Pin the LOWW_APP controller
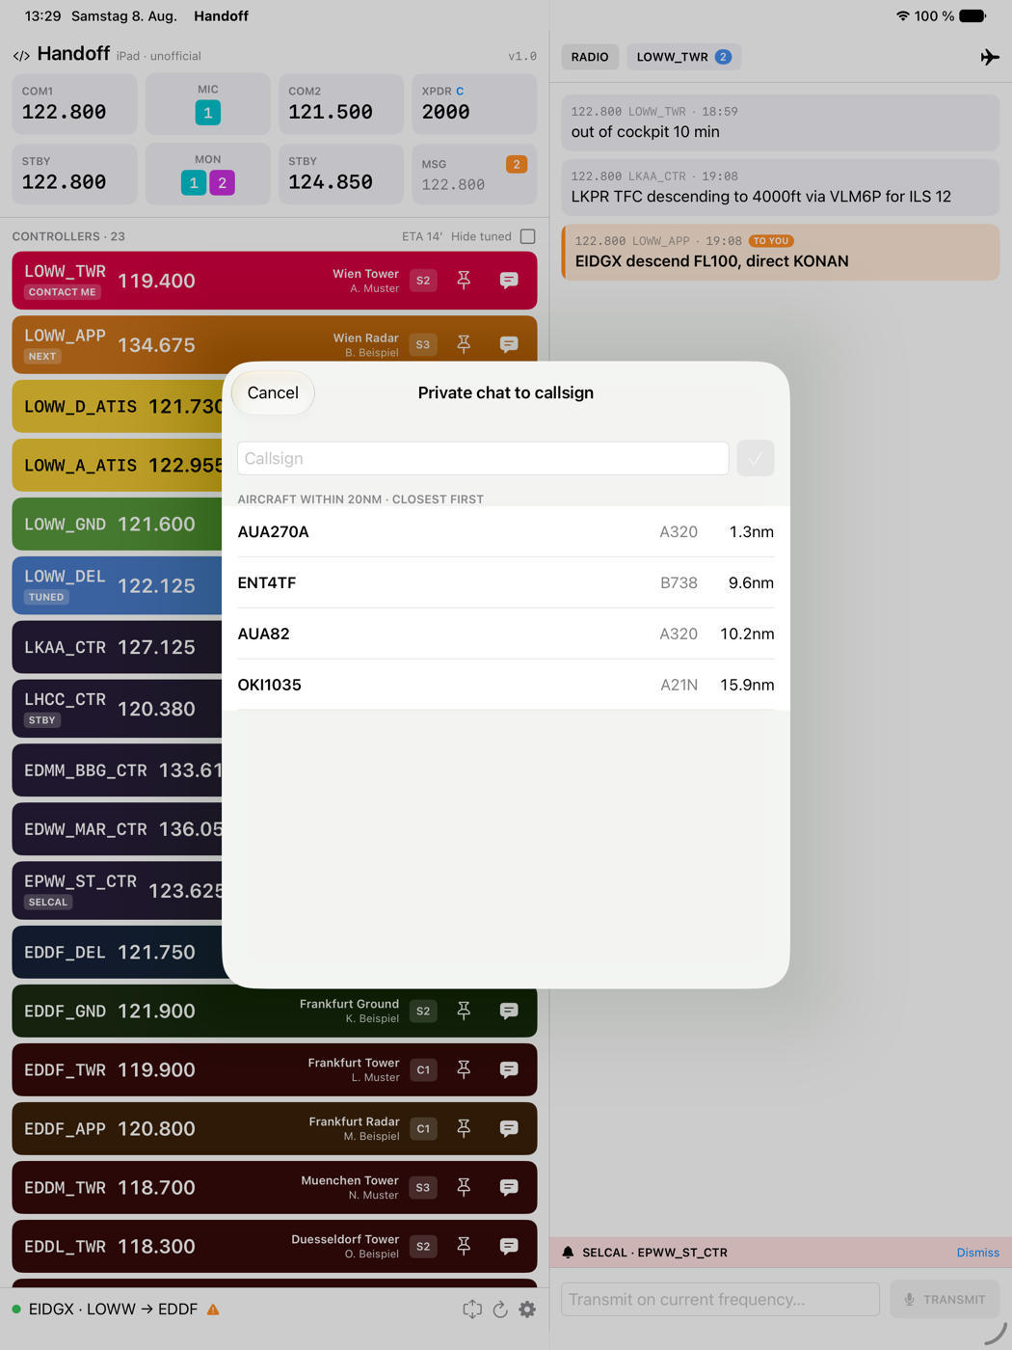The height and width of the screenshot is (1350, 1012). tap(464, 344)
